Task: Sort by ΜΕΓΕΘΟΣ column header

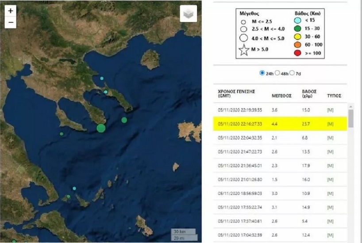Action: pos(281,95)
